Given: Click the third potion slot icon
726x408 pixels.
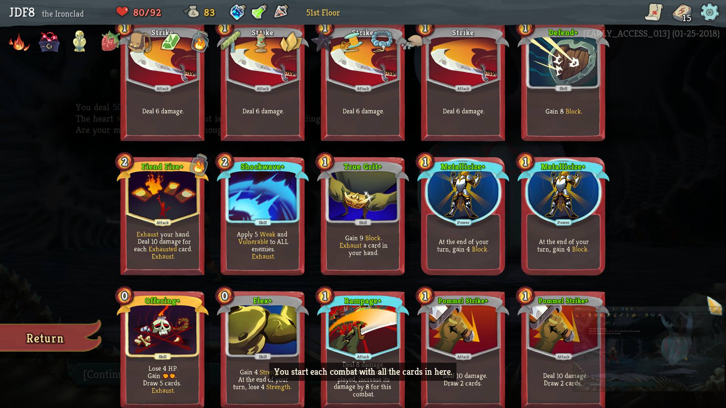Looking at the screenshot, I should pos(281,12).
